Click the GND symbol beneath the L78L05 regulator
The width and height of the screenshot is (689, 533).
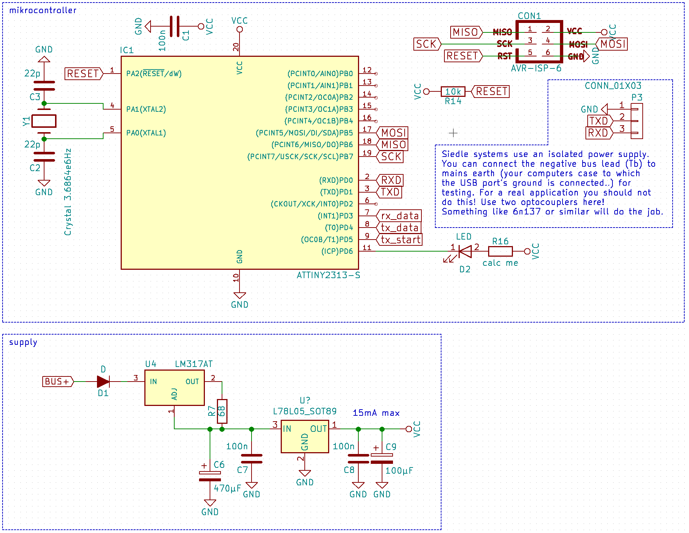point(305,473)
